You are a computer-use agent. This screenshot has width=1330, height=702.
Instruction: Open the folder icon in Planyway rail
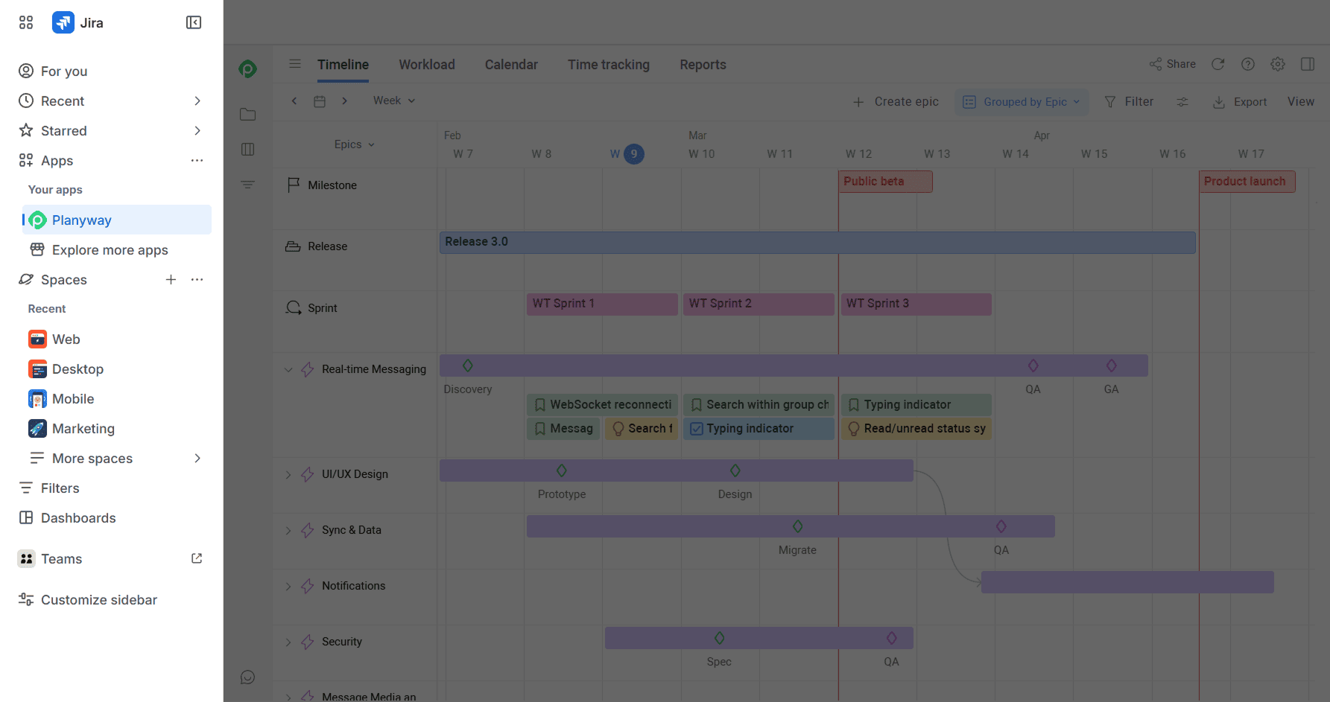[x=248, y=115]
